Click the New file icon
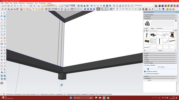179x100 pixels. click(3, 6)
